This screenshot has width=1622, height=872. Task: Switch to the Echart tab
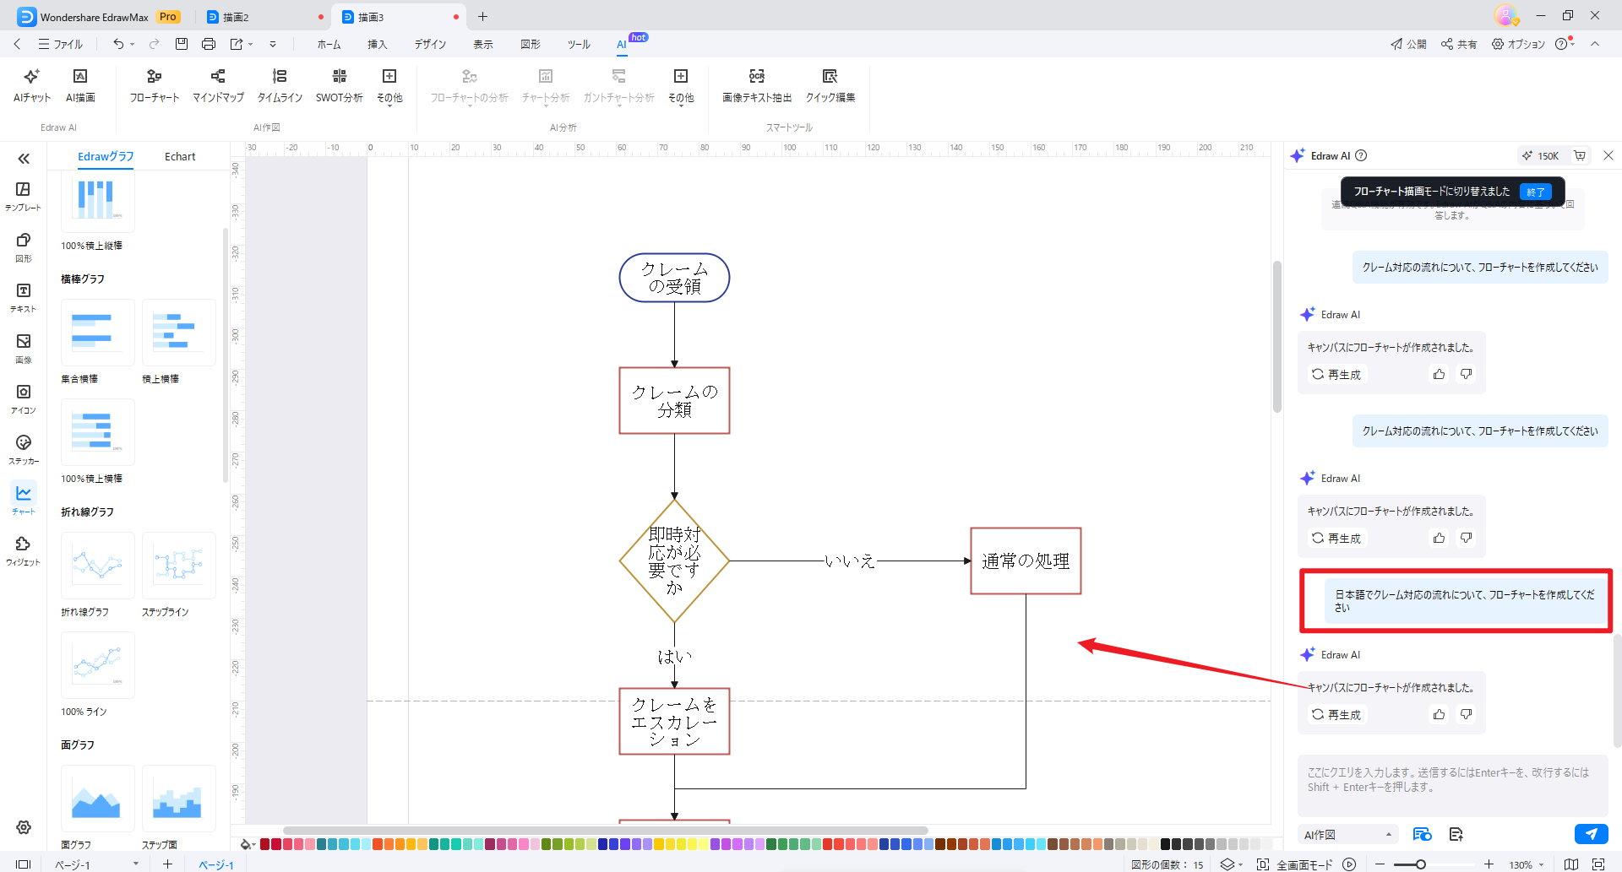180,157
